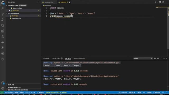The width and height of the screenshot is (169, 95).
Task: Open the Docker whale view
Action: click(3, 42)
